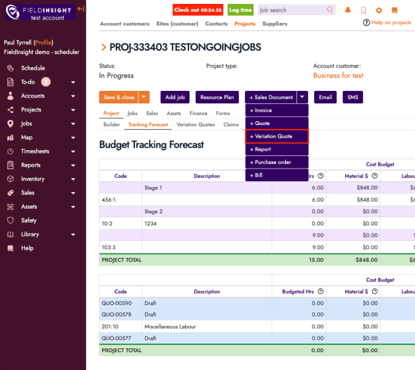Open the Finance tab
Viewport: 415px width, 370px height.
click(x=198, y=114)
